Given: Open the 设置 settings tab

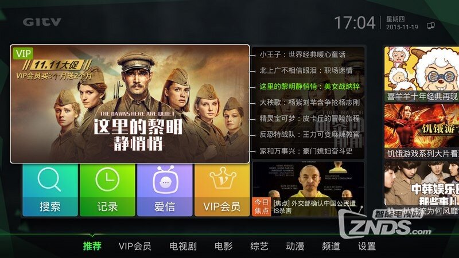Looking at the screenshot, I should (x=367, y=246).
